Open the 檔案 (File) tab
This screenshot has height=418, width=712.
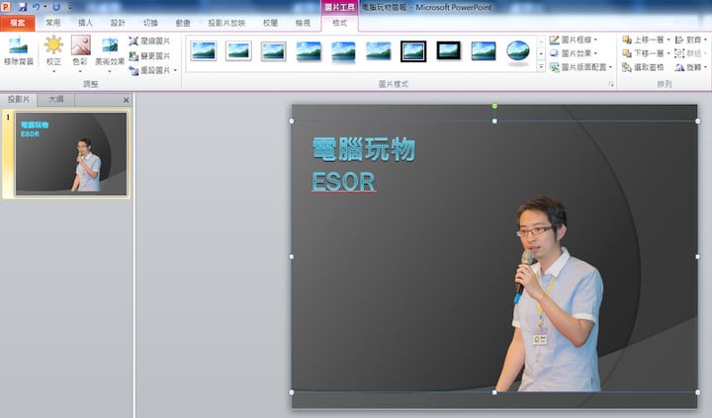point(17,23)
